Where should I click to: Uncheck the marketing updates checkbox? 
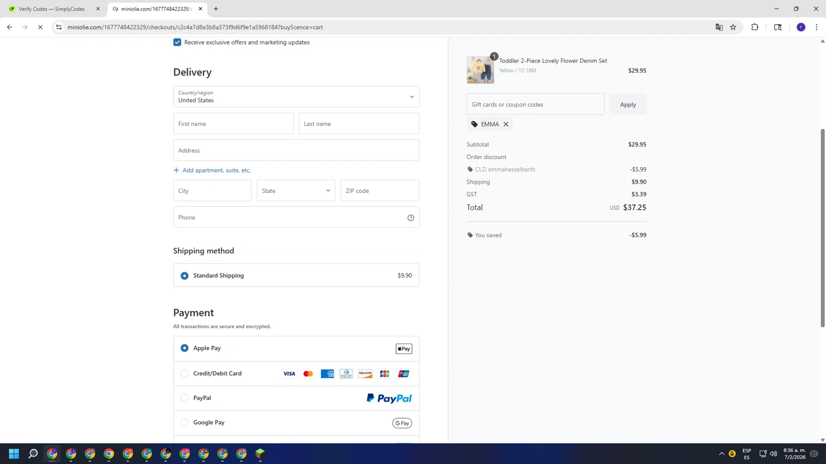(x=177, y=42)
